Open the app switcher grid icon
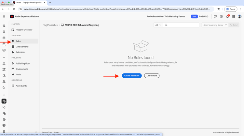The width and height of the screenshot is (244, 136). (x=234, y=17)
